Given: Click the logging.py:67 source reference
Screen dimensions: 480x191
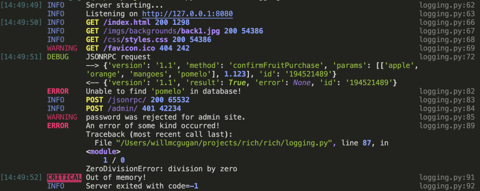Looking at the screenshot, I should [447, 31].
